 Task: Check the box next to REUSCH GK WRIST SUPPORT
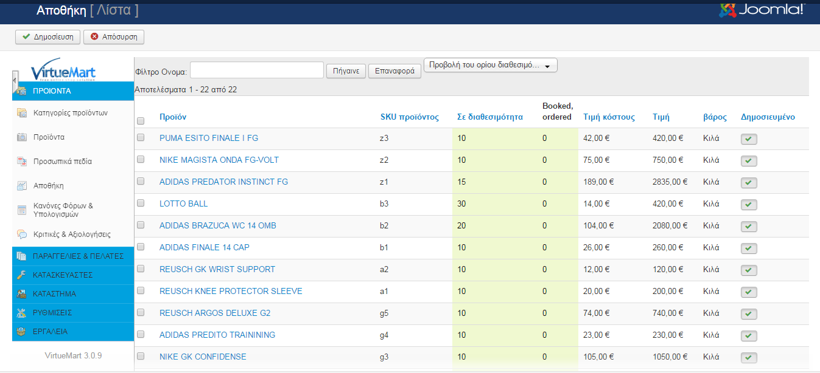point(141,269)
